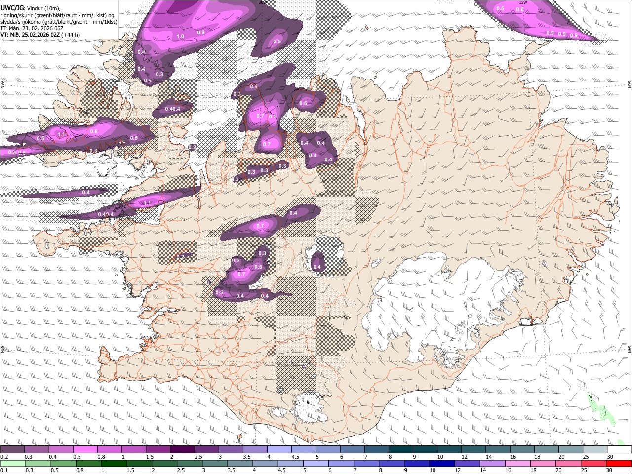This screenshot has height=474, width=632.
Task: Click the '(+44 h)' forecast offset text
Action: (x=71, y=35)
